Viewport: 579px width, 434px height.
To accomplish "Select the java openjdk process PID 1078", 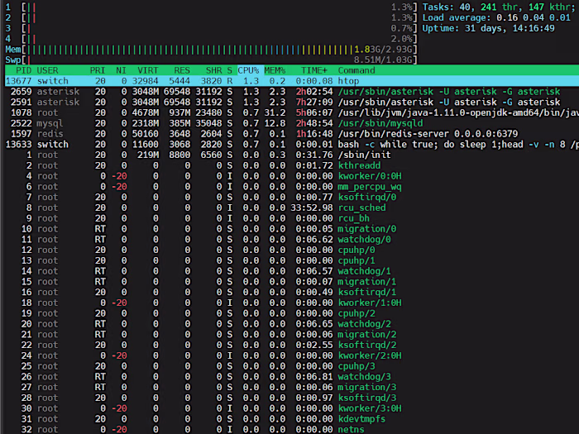I will coord(292,112).
